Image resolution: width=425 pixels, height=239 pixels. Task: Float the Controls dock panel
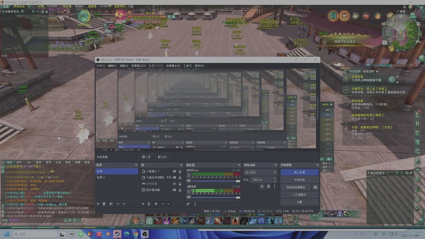pyautogui.click(x=317, y=165)
